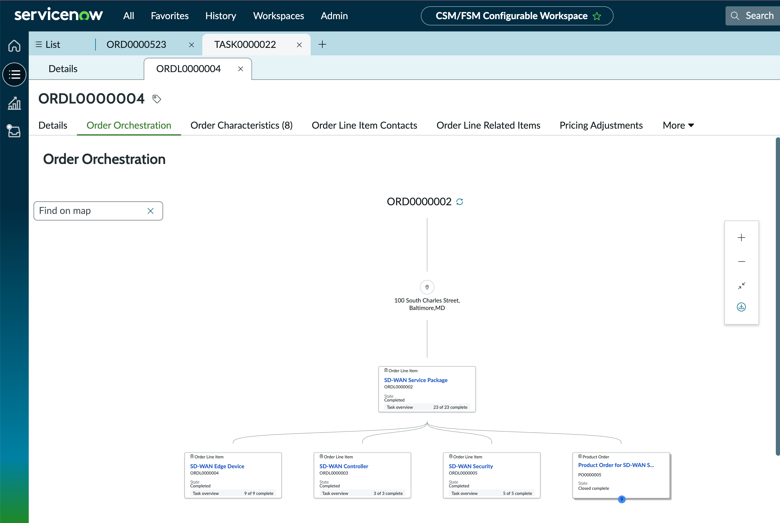This screenshot has height=523, width=780.
Task: Close the TASK0000022 tab
Action: (x=299, y=45)
